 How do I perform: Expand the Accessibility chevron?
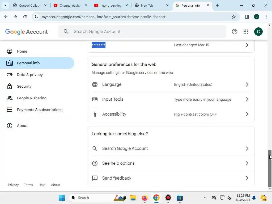pos(247,114)
